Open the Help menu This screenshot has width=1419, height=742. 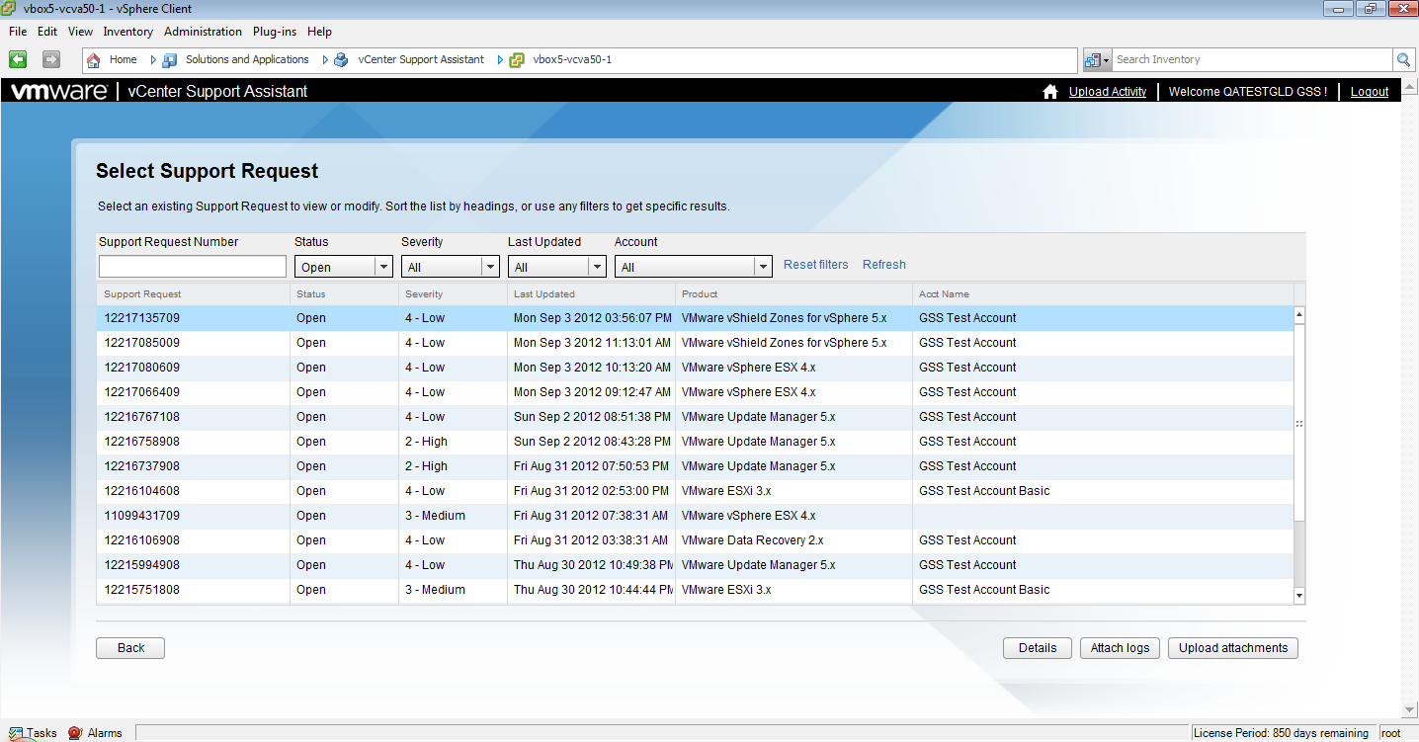(x=319, y=32)
